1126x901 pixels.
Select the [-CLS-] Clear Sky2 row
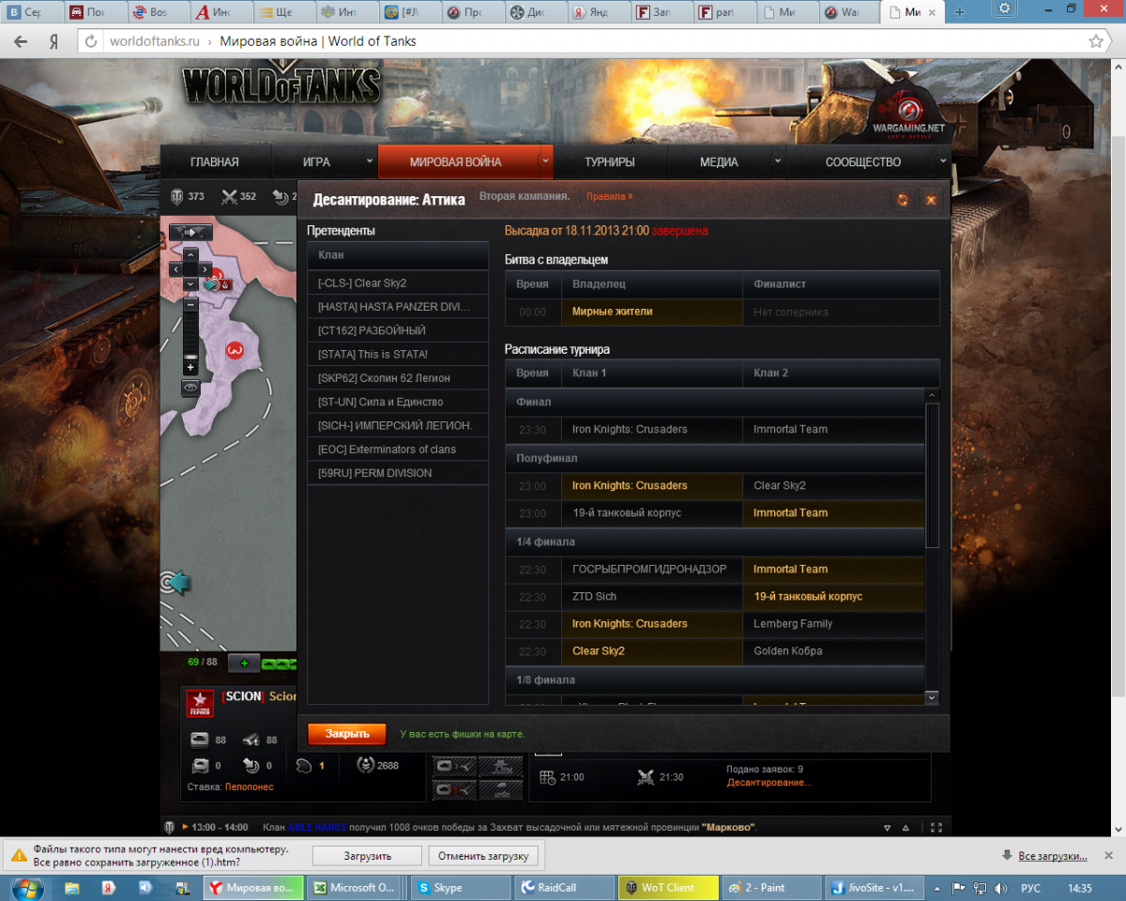click(398, 283)
